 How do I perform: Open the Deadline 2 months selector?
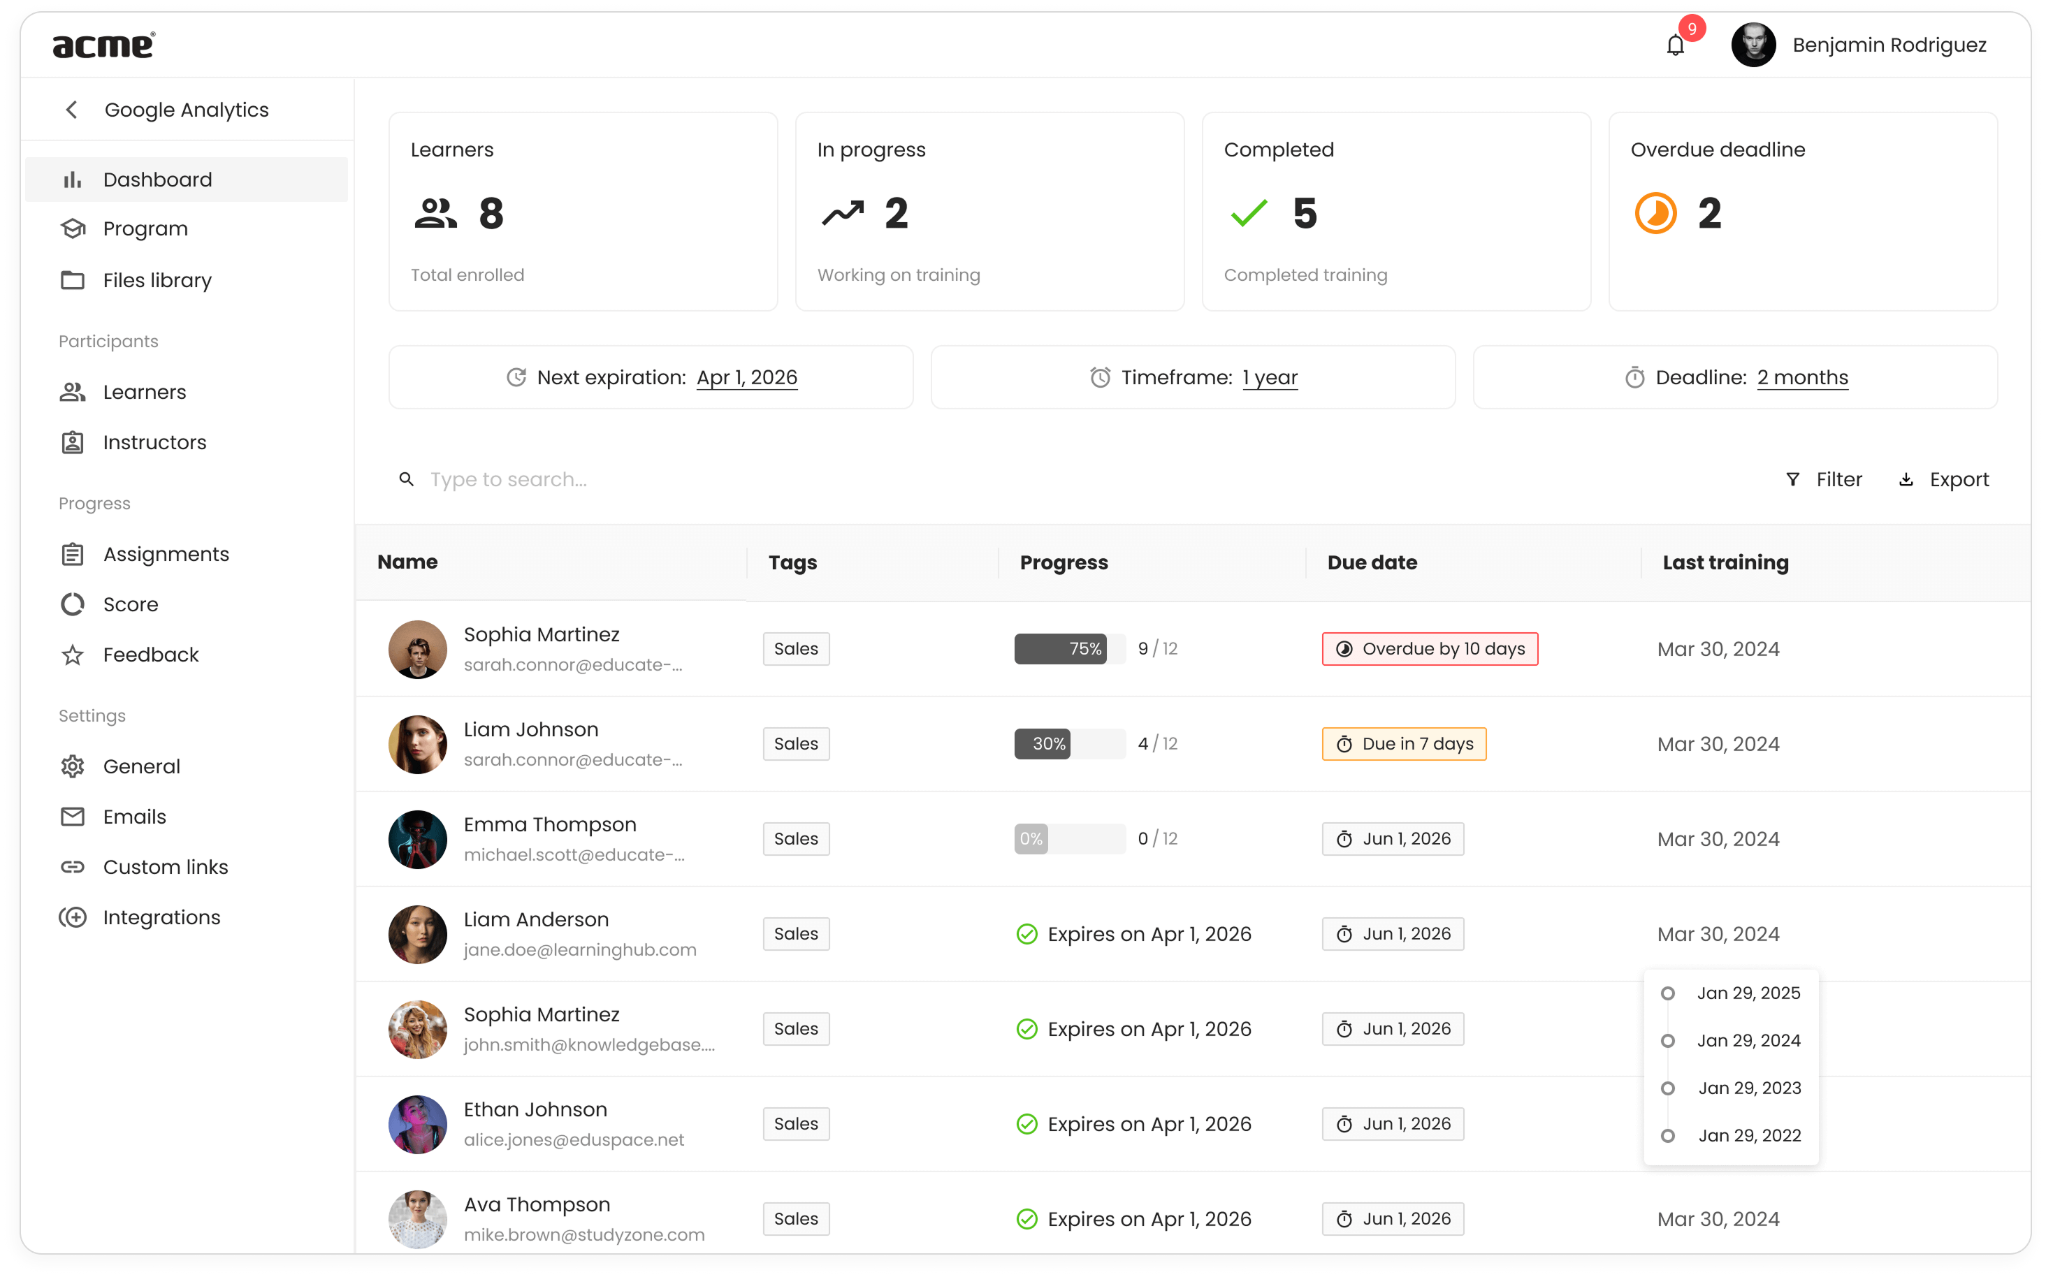[1802, 377]
